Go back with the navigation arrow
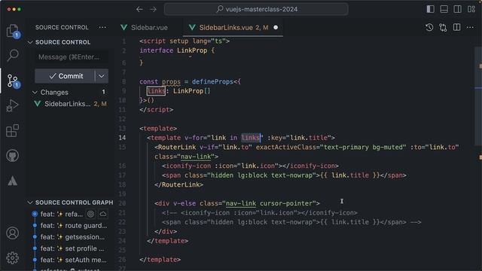482x271 pixels. pyautogui.click(x=139, y=9)
